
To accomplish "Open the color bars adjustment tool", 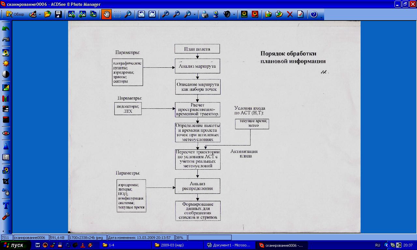I will coord(6,98).
